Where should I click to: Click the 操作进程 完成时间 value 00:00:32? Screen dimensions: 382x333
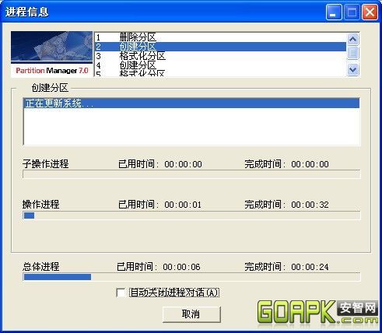pyautogui.click(x=310, y=205)
